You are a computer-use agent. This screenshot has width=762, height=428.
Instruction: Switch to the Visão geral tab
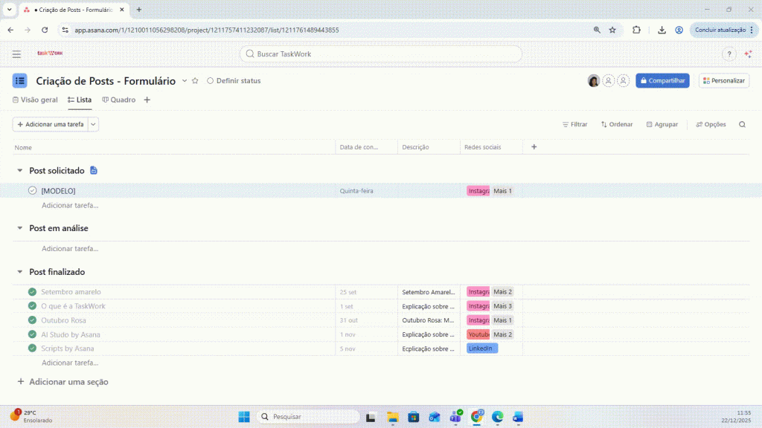pos(35,100)
